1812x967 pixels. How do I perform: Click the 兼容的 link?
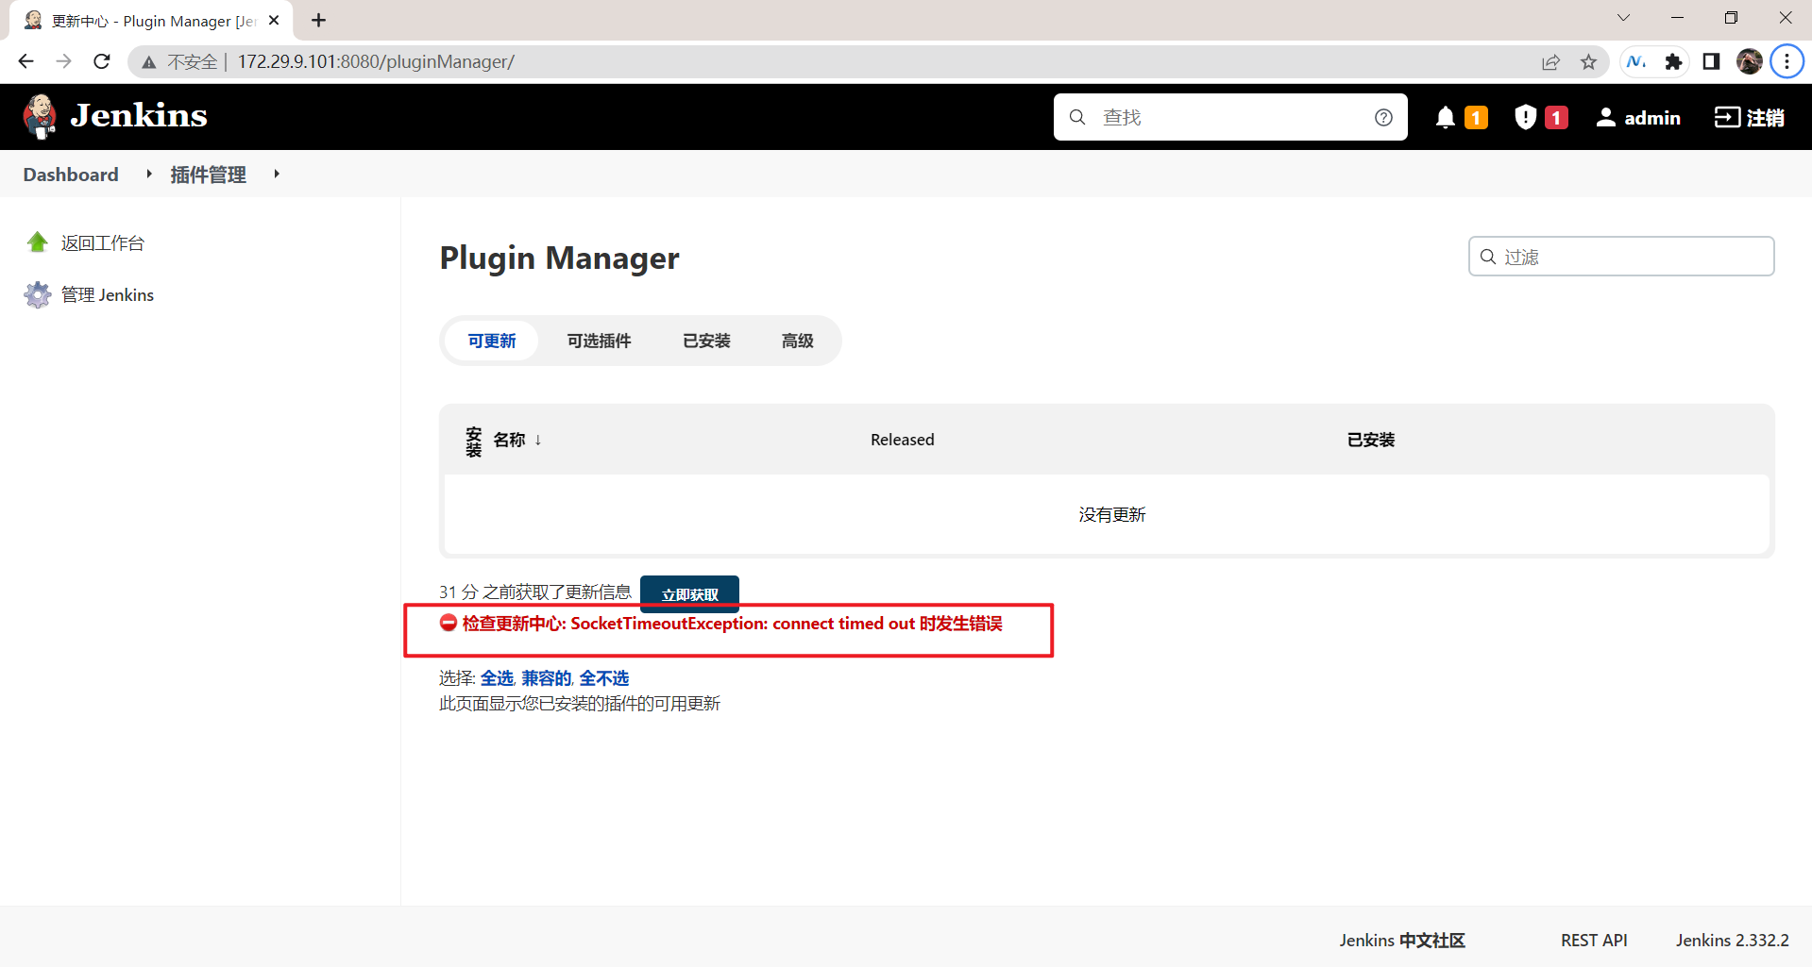(547, 678)
